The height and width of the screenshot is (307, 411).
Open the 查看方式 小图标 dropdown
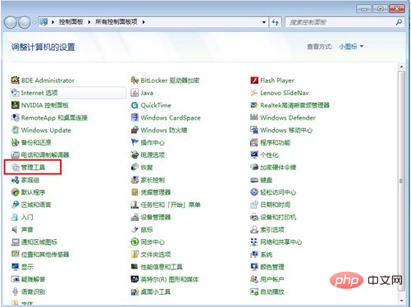[x=351, y=47]
